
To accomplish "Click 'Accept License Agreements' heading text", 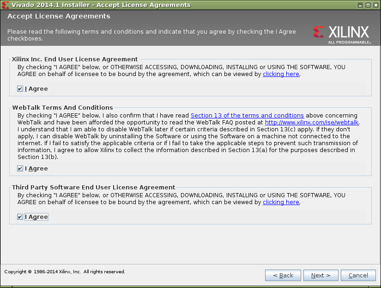I will 59,16.
